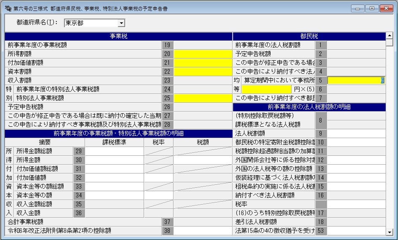Select the highlighted field in row 5

pos(356,80)
